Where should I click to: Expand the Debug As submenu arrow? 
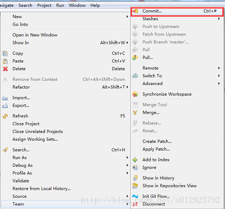point(127,165)
